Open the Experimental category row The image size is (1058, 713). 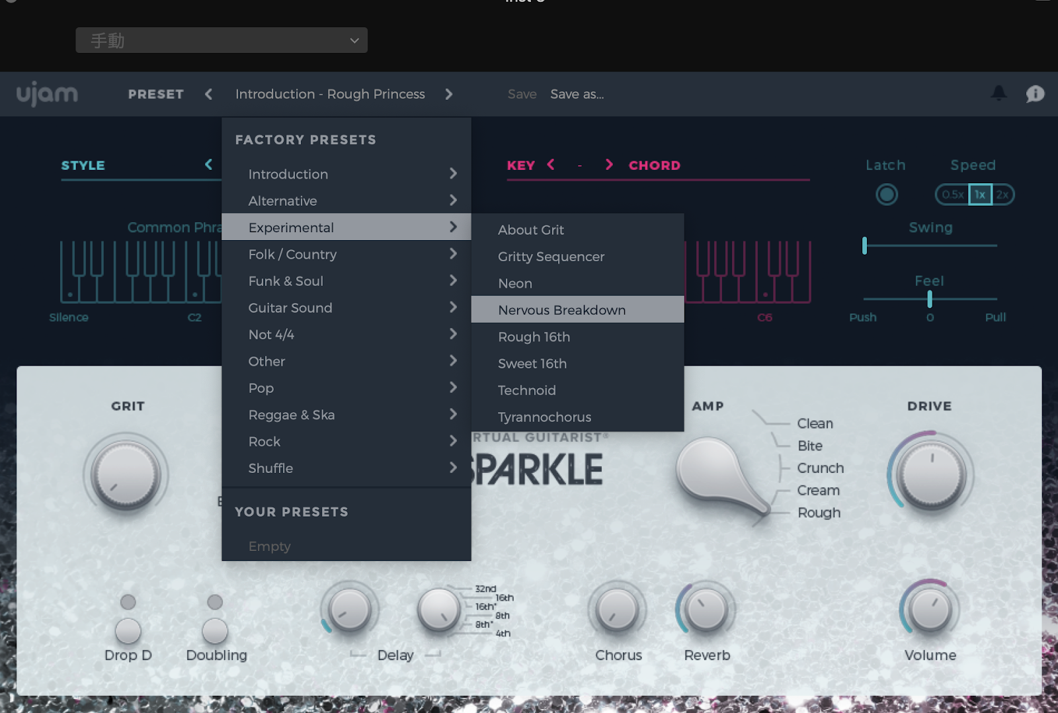pos(346,227)
